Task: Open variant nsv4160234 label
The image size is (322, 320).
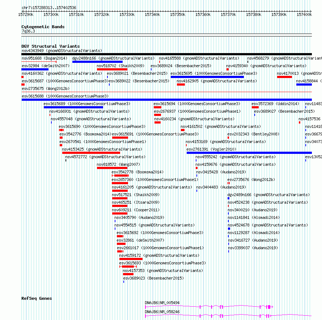Action: pos(194,119)
